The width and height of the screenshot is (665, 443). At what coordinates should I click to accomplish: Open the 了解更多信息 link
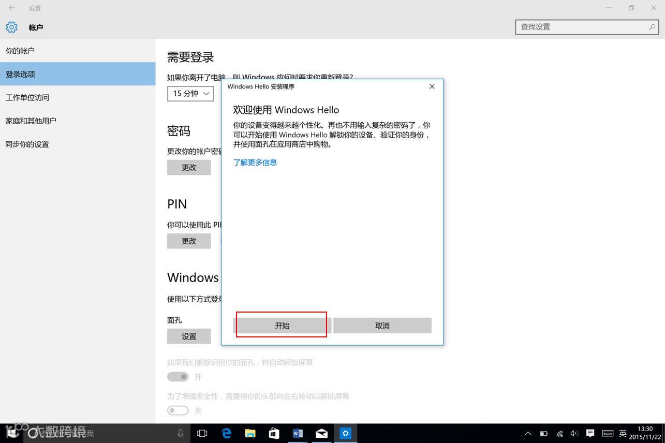(255, 163)
